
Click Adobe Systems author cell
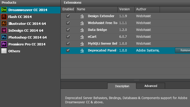[148, 50]
